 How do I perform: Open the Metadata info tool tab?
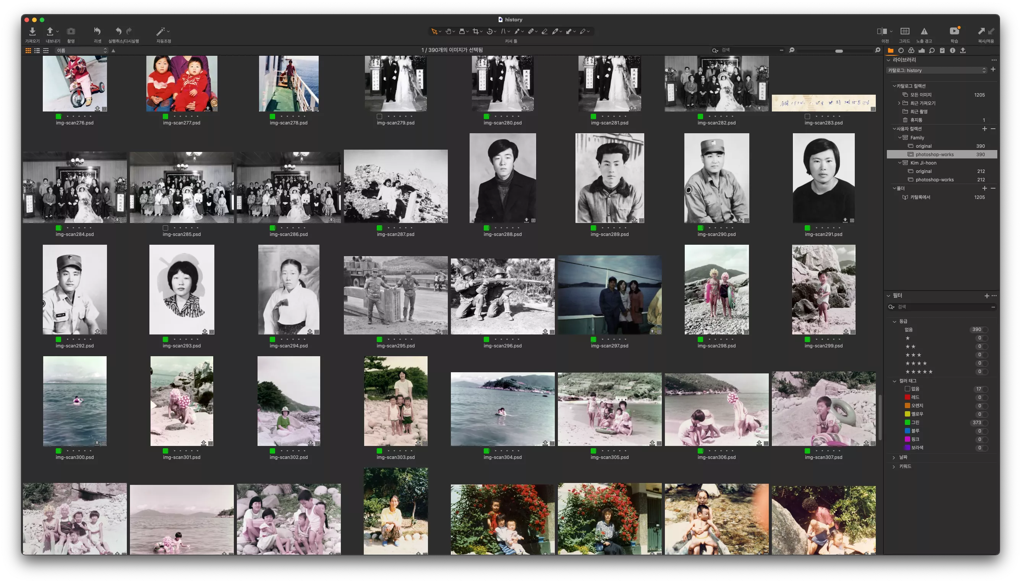pyautogui.click(x=953, y=50)
